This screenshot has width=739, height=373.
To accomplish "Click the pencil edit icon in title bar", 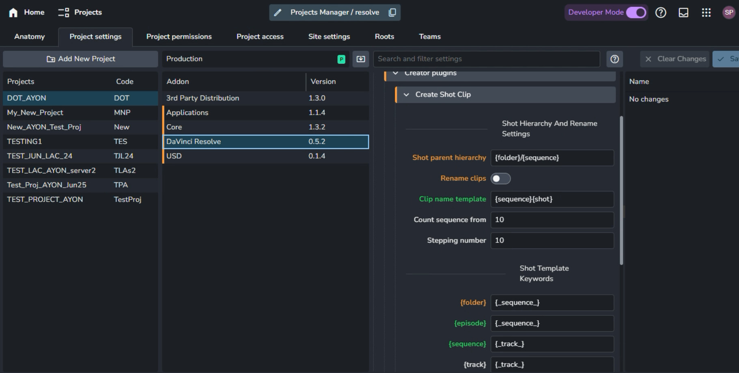I will 278,13.
